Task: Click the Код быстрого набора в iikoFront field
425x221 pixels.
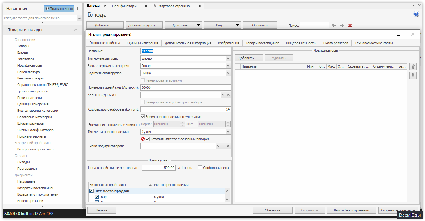Action: [186, 109]
